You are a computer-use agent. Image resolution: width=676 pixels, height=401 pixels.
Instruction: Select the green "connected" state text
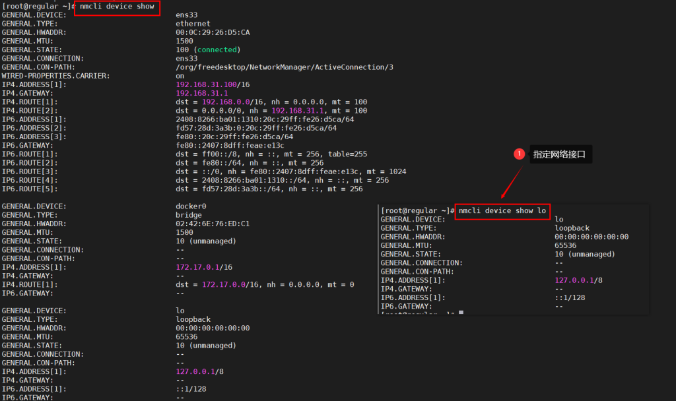tap(217, 49)
